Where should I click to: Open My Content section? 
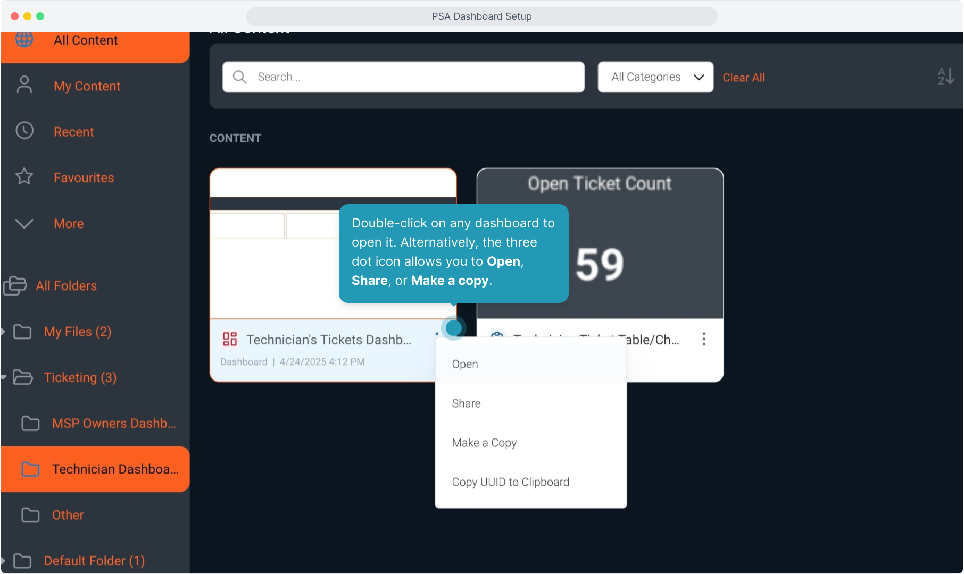87,86
